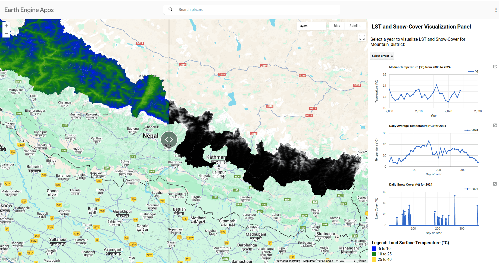The width and height of the screenshot is (499, 263).
Task: Zoom out of the map
Action: click(x=6, y=34)
